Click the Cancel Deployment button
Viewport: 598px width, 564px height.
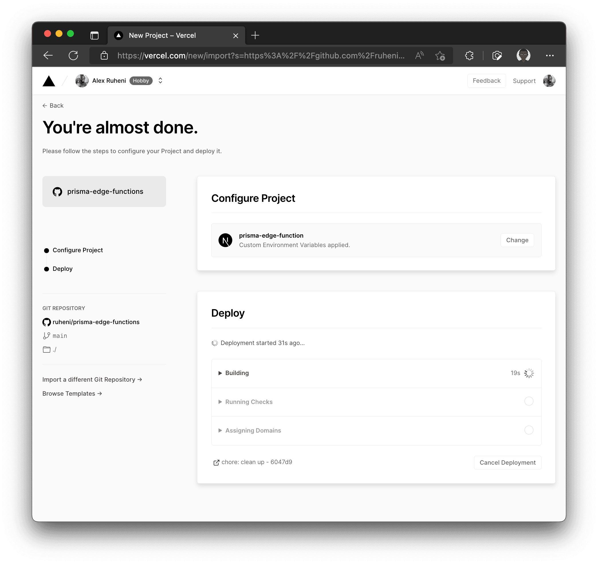[507, 463]
